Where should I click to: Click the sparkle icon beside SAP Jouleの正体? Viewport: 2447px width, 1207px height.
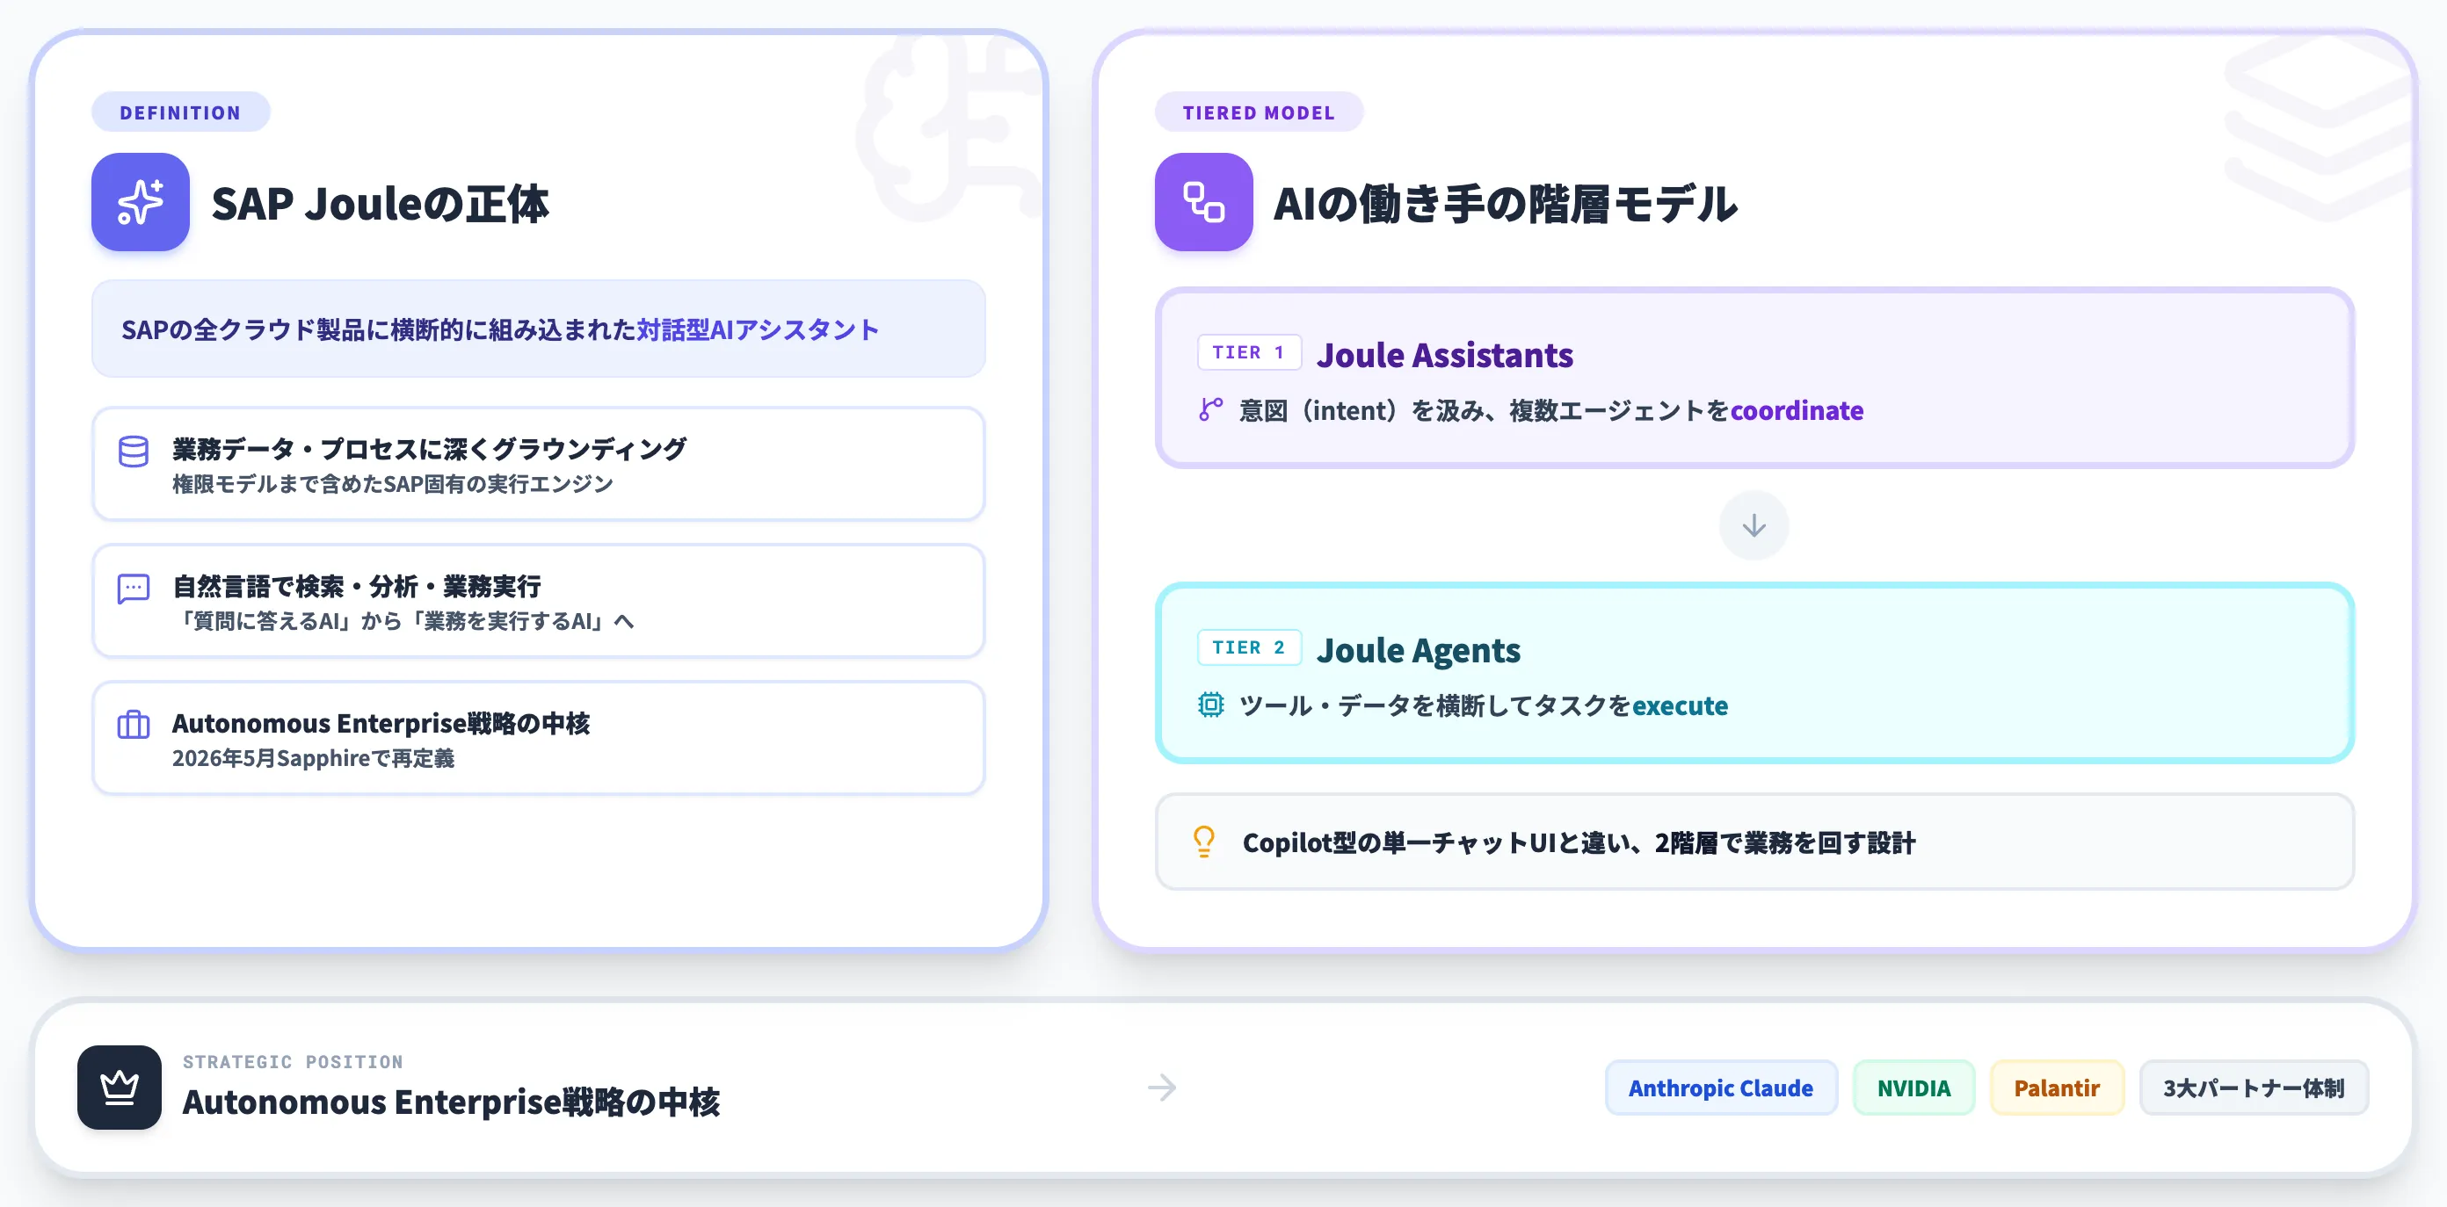(x=140, y=202)
